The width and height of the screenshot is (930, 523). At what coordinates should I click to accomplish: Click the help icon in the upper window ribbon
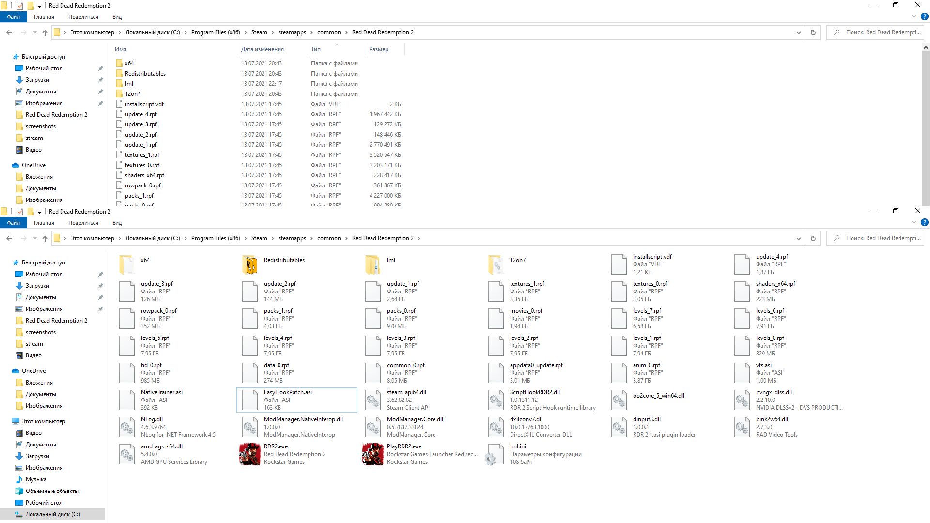[x=924, y=17]
